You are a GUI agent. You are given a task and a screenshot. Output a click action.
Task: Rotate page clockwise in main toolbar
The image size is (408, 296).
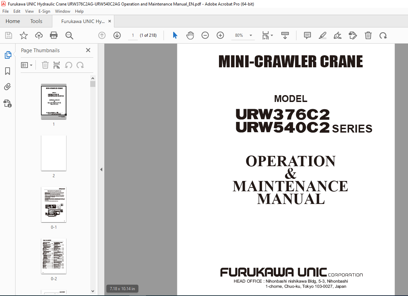(x=383, y=35)
